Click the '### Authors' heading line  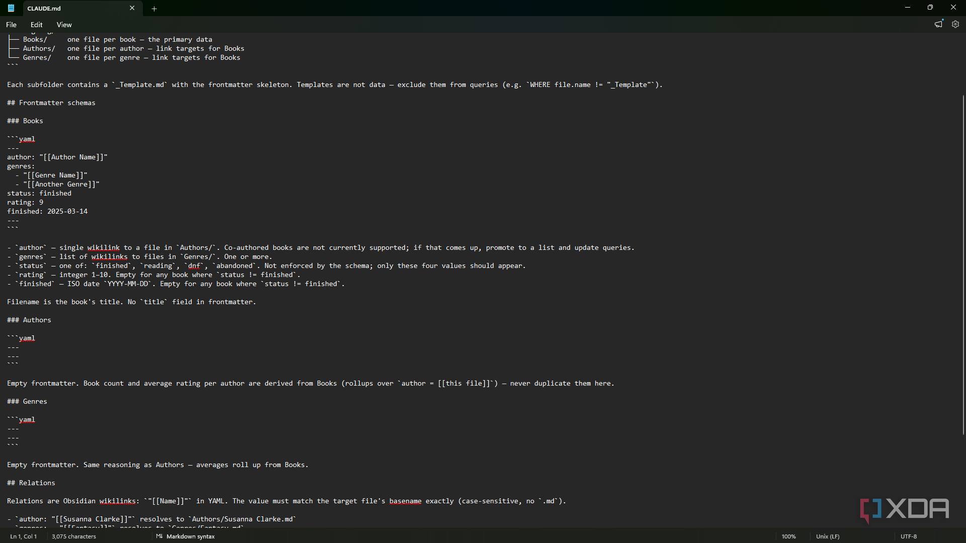(x=29, y=320)
